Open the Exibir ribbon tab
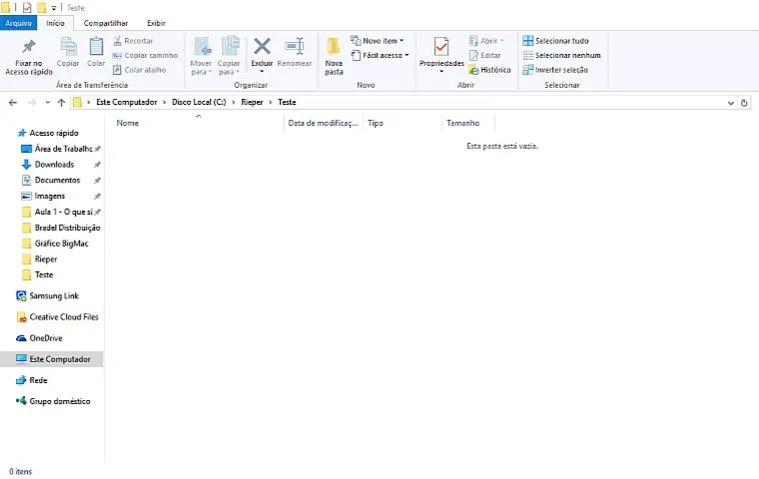Image resolution: width=759 pixels, height=479 pixels. [x=156, y=23]
